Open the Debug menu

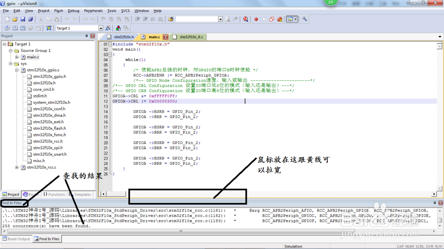(74, 11)
